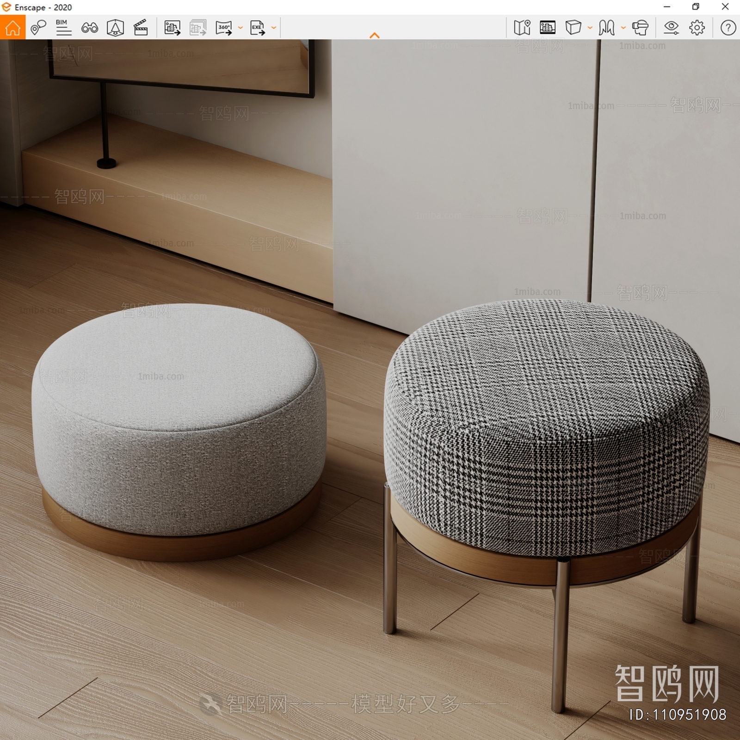Image resolution: width=740 pixels, height=740 pixels.
Task: Click the Enscape logo in the title bar
Action: pyautogui.click(x=6, y=7)
